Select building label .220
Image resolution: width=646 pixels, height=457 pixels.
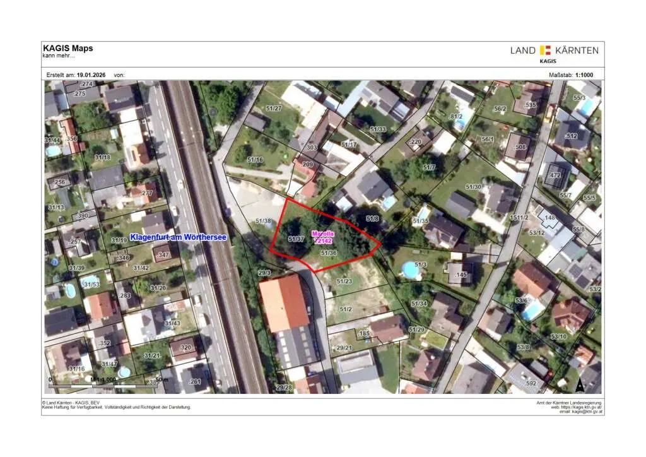click(x=415, y=142)
